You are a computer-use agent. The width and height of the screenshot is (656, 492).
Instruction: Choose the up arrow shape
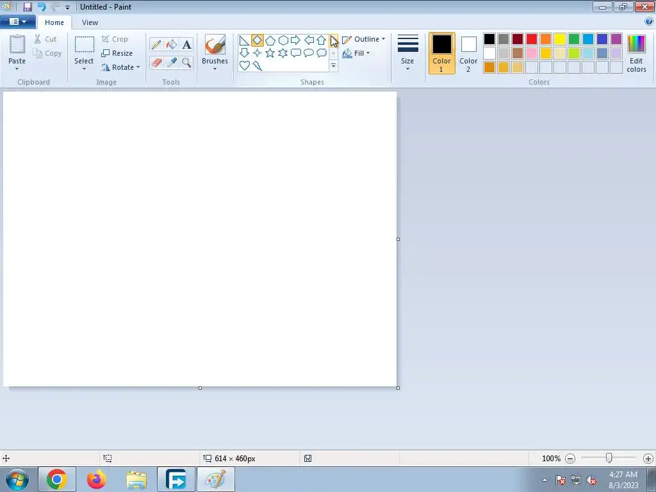click(x=322, y=40)
